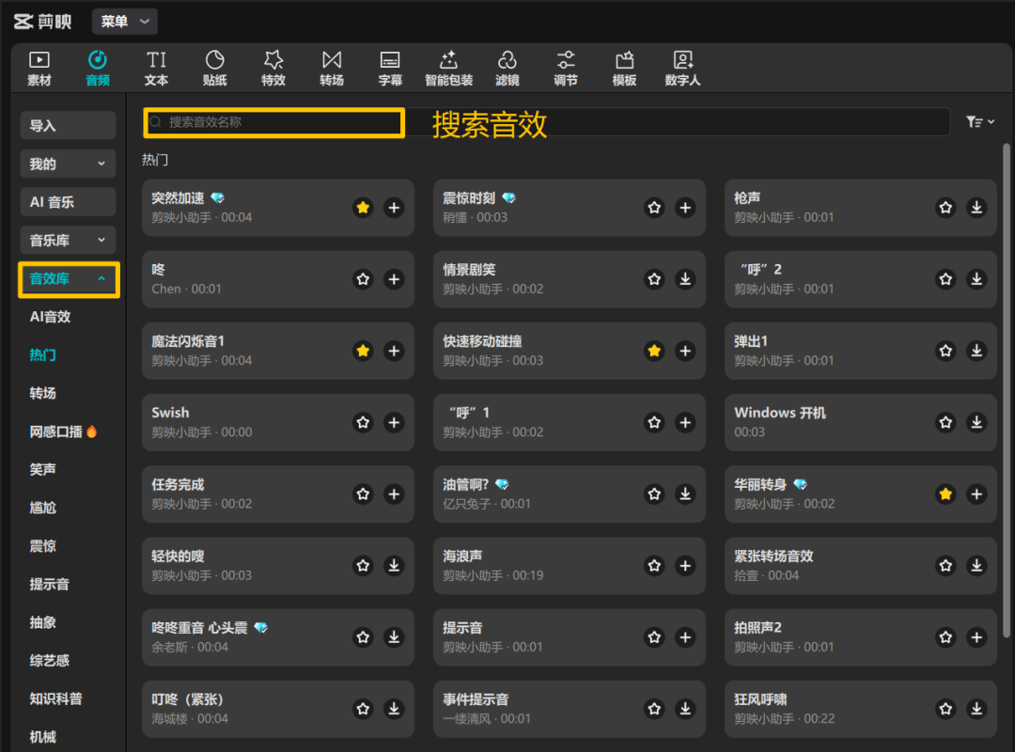Preview the 轻快的嗖 sound card

[277, 566]
